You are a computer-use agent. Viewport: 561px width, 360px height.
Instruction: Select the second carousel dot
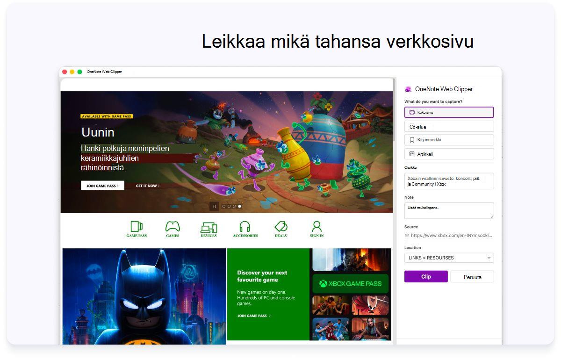tap(229, 206)
